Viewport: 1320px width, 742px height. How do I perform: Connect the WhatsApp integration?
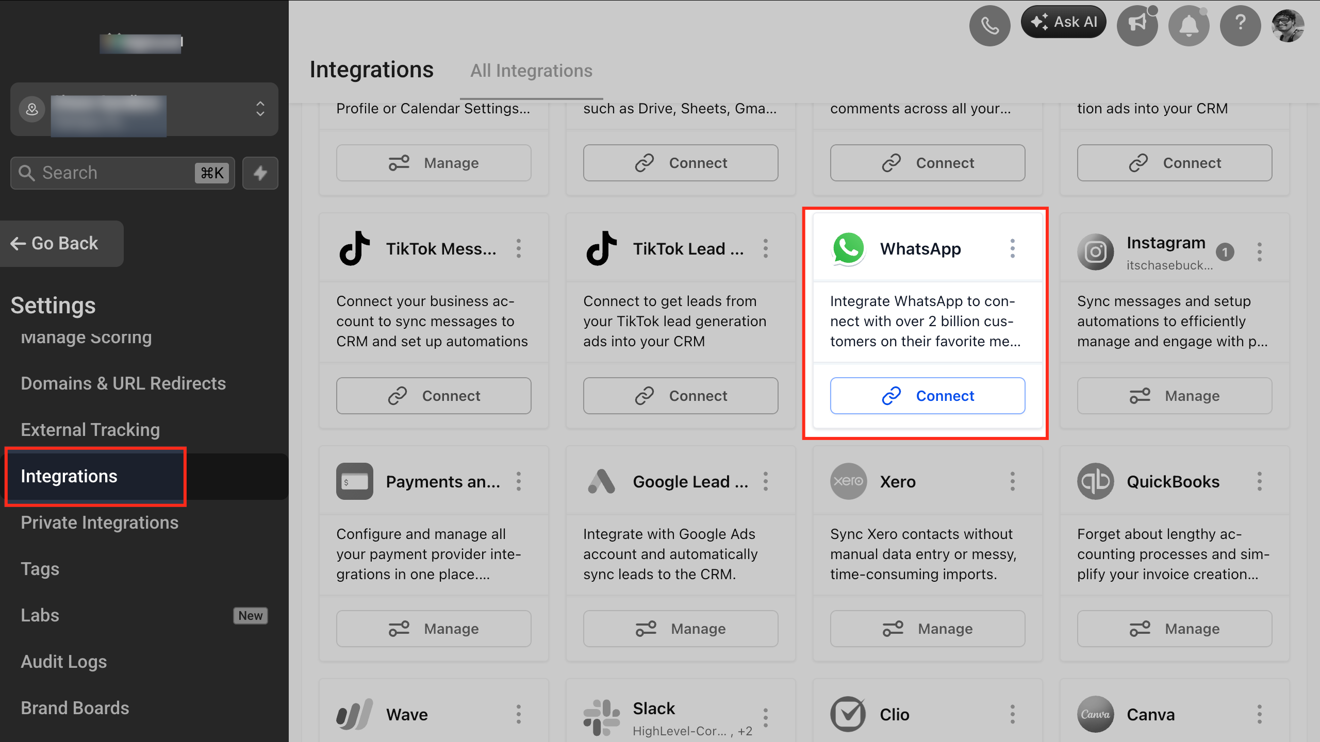pos(928,396)
